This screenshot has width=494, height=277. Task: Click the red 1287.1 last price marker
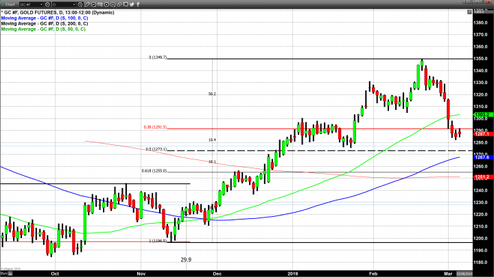click(483, 134)
